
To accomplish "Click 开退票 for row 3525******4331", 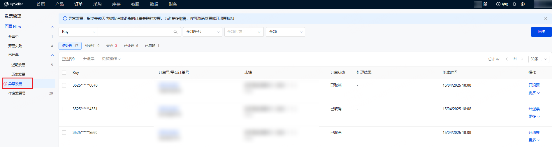I will [x=534, y=109].
